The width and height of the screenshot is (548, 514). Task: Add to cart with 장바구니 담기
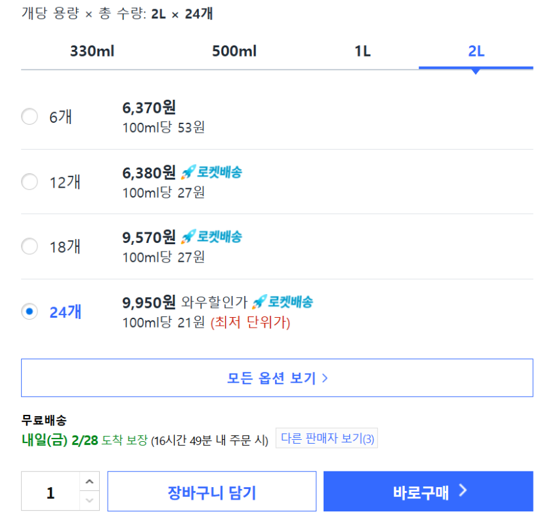point(212,492)
